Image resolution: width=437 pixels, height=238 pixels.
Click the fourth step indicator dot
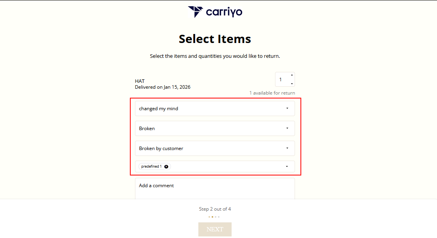(x=219, y=217)
